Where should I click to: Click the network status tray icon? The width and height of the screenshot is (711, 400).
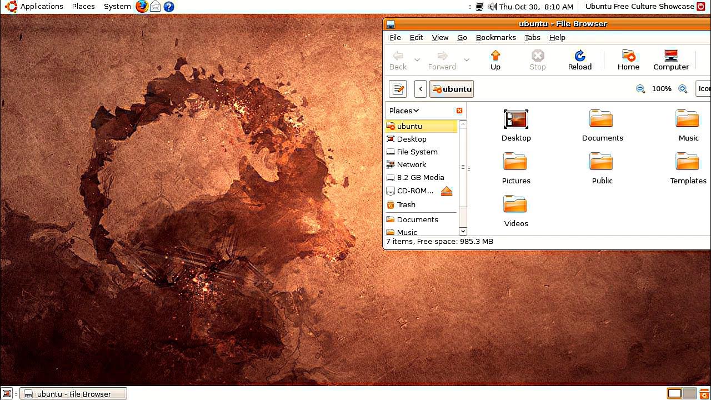coord(479,7)
